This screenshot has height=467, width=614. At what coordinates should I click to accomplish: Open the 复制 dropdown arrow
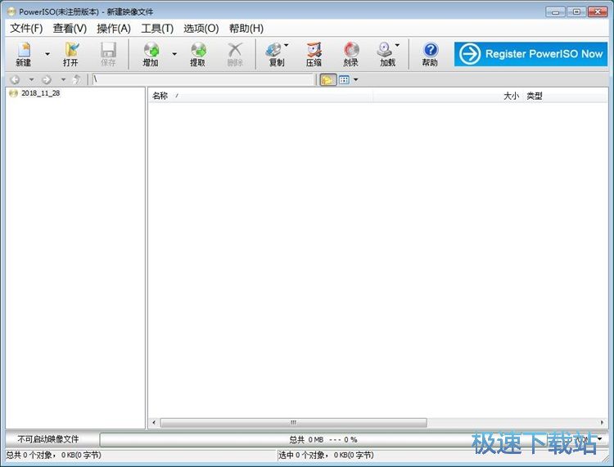tap(287, 45)
